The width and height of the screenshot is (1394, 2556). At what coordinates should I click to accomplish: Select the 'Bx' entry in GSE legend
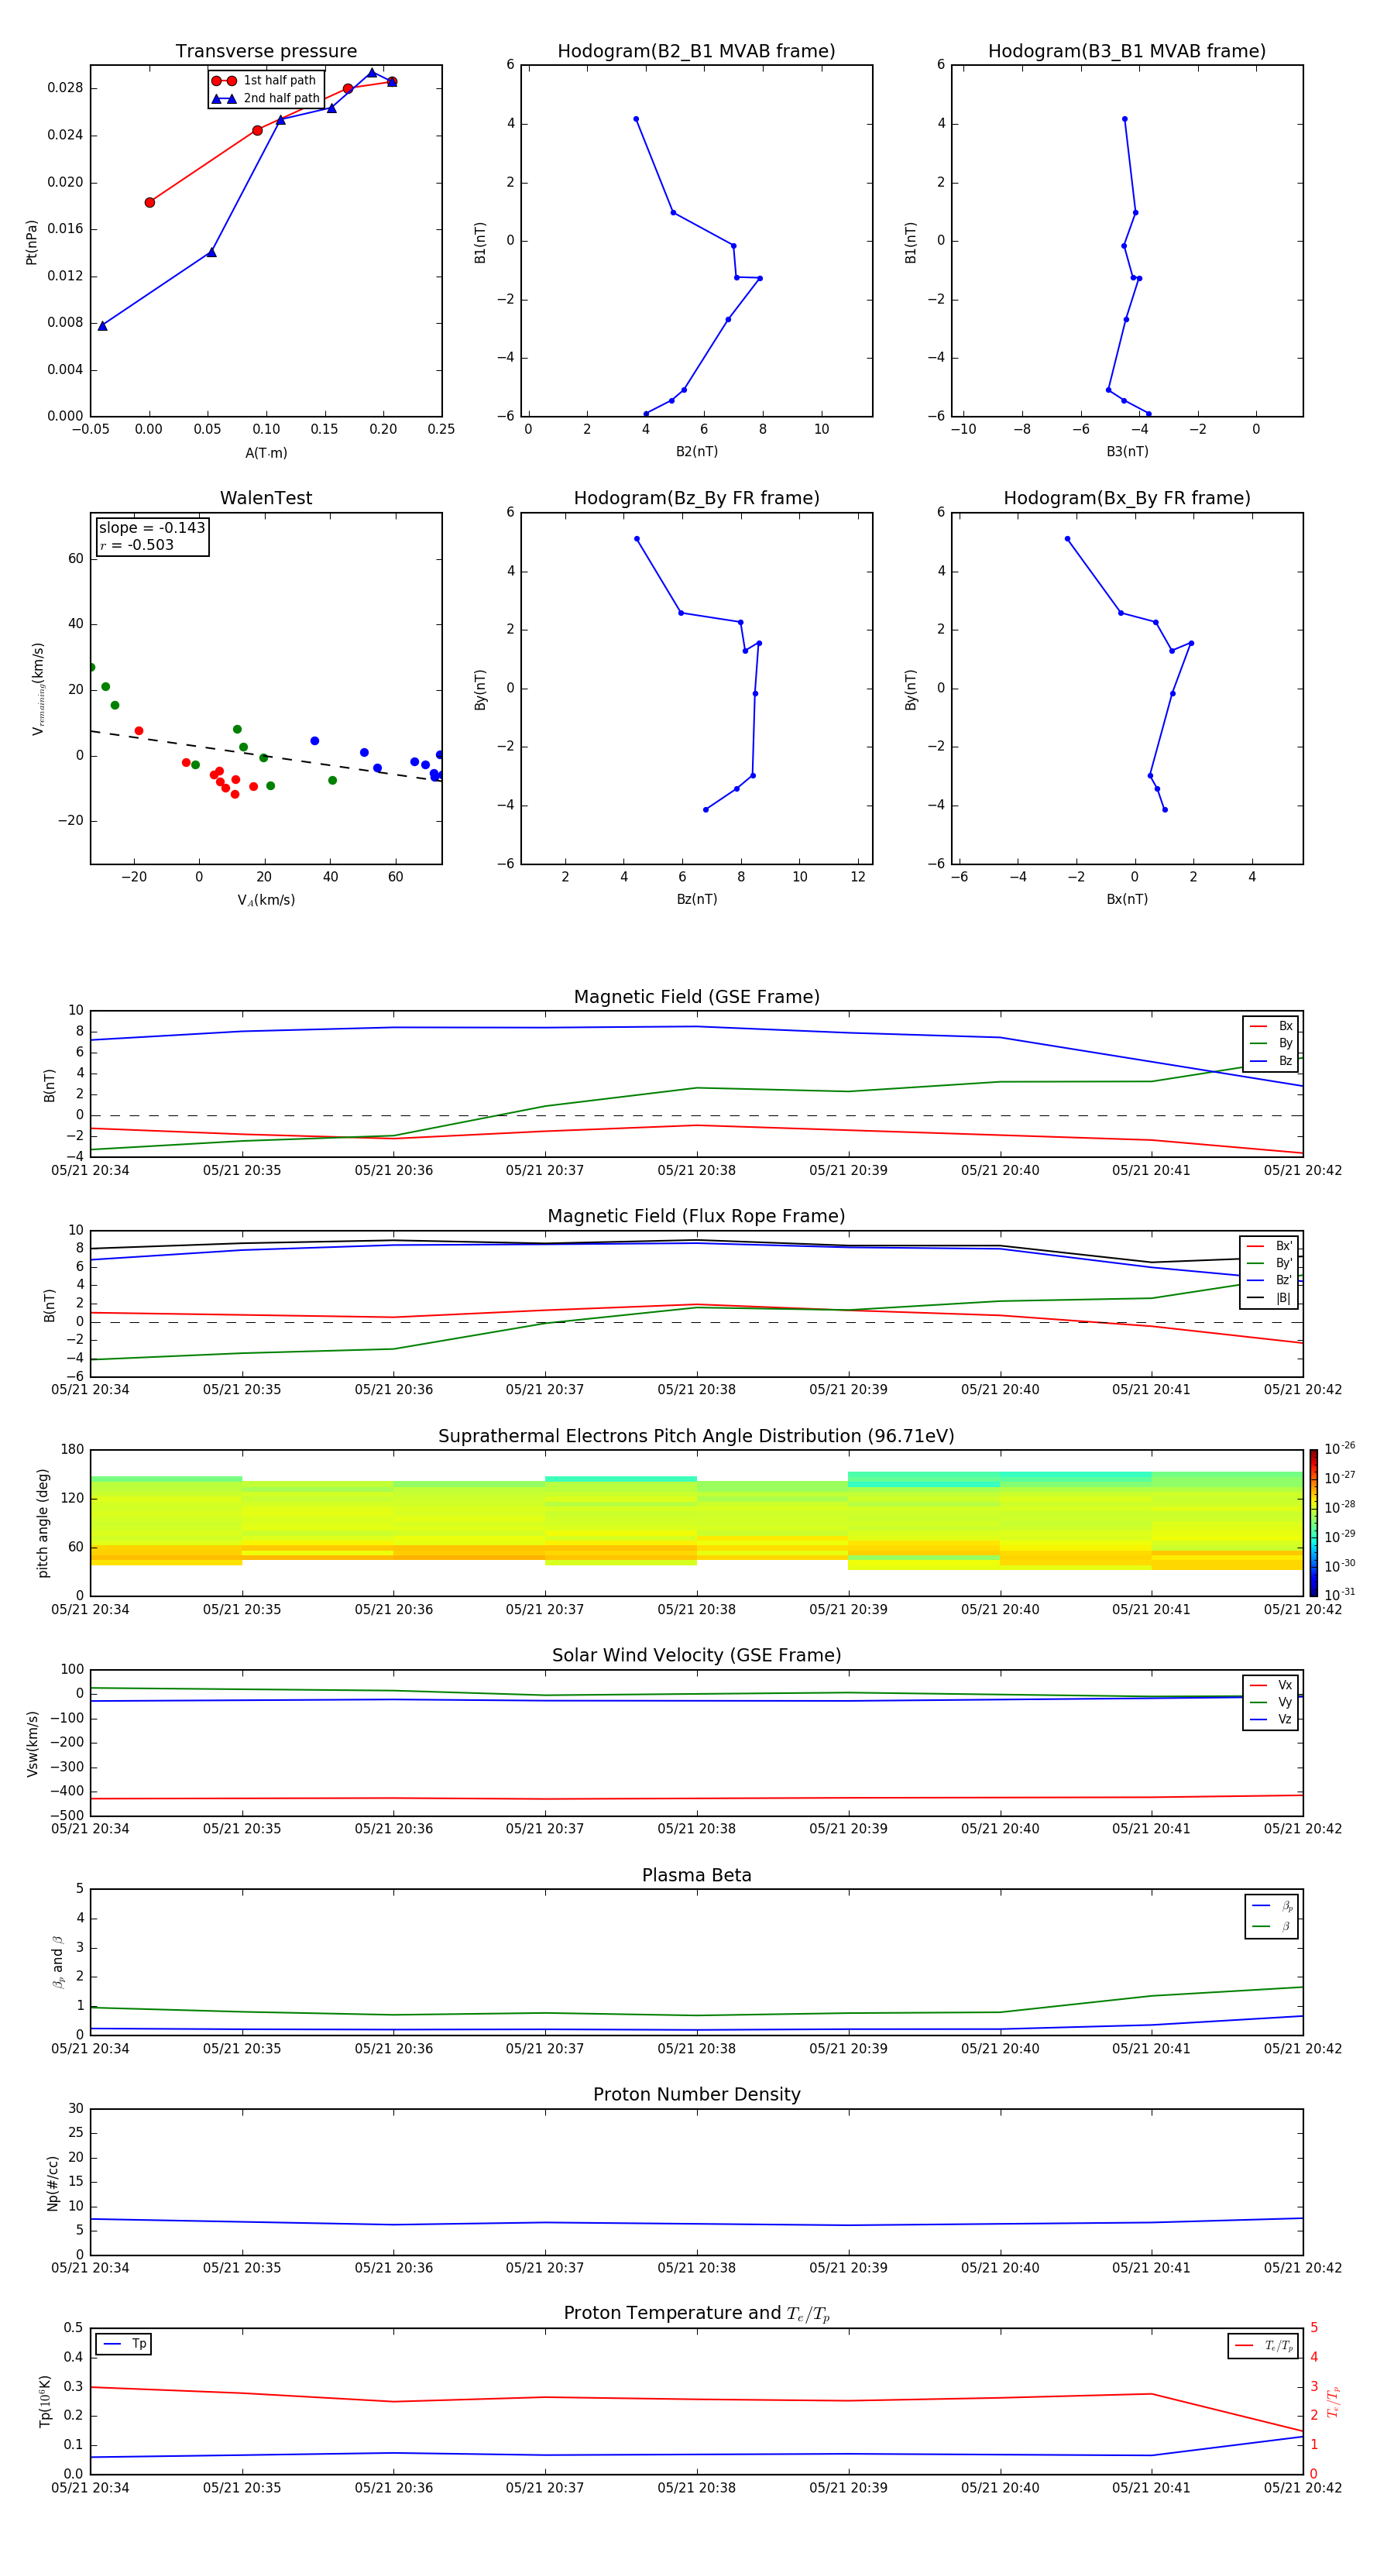point(1271,1026)
